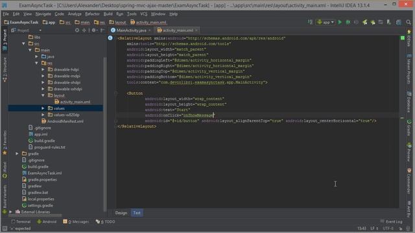
Task: Select activity_main.xml in project tree
Action: click(x=72, y=102)
